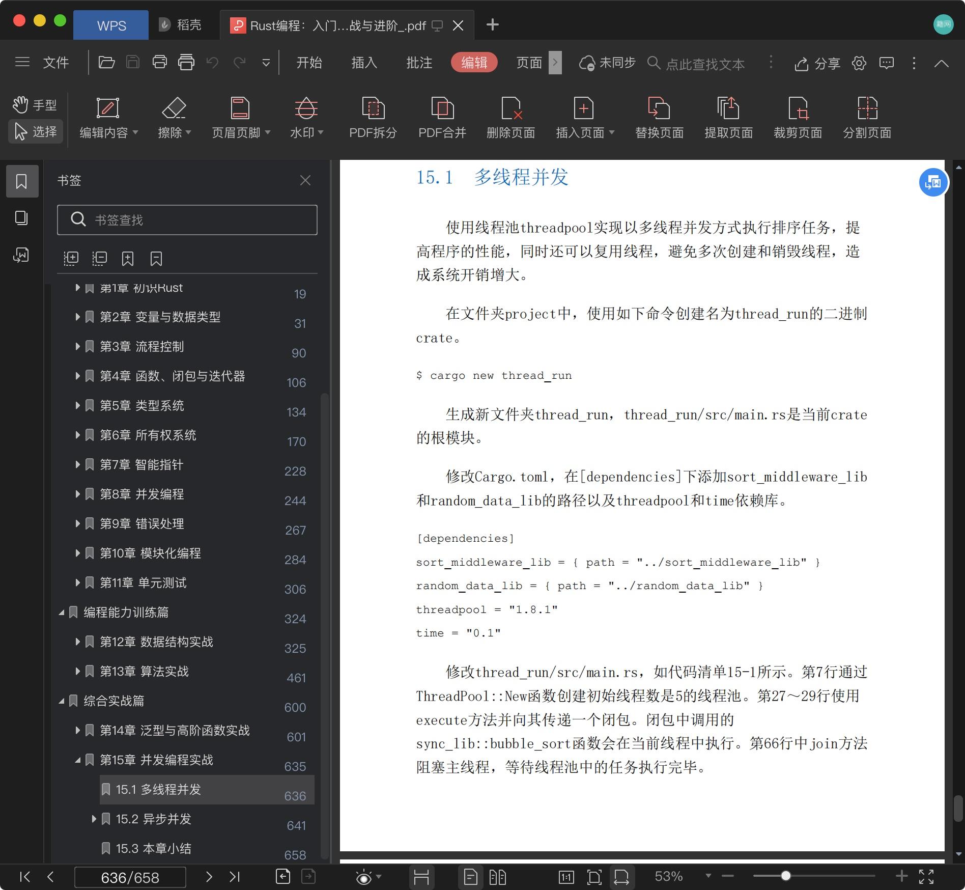
Task: Click Delete Page icon
Action: click(x=511, y=118)
